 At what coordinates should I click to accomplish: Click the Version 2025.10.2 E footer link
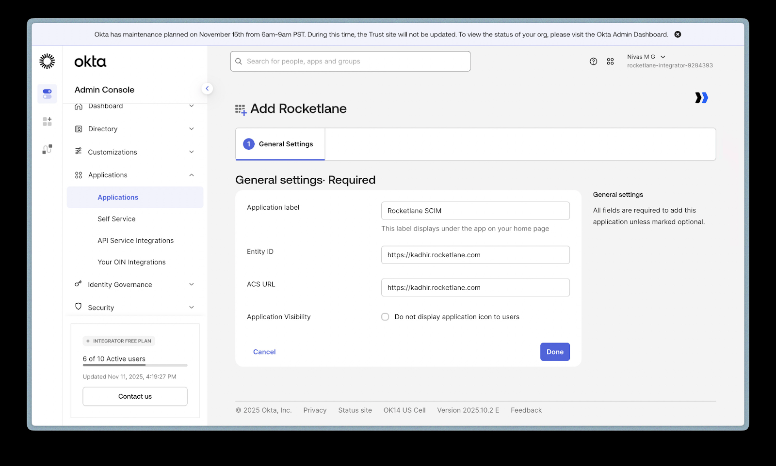(x=468, y=410)
